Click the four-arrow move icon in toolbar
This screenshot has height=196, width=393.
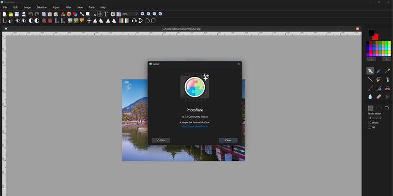(89, 21)
